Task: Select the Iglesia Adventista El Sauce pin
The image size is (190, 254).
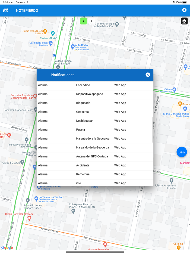Action: (x=171, y=181)
